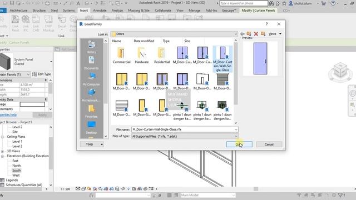
Task: Switch to the Structure ribbon tab
Action: (39, 11)
